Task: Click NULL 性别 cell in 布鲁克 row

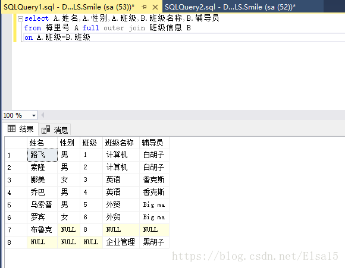Action: (68, 230)
